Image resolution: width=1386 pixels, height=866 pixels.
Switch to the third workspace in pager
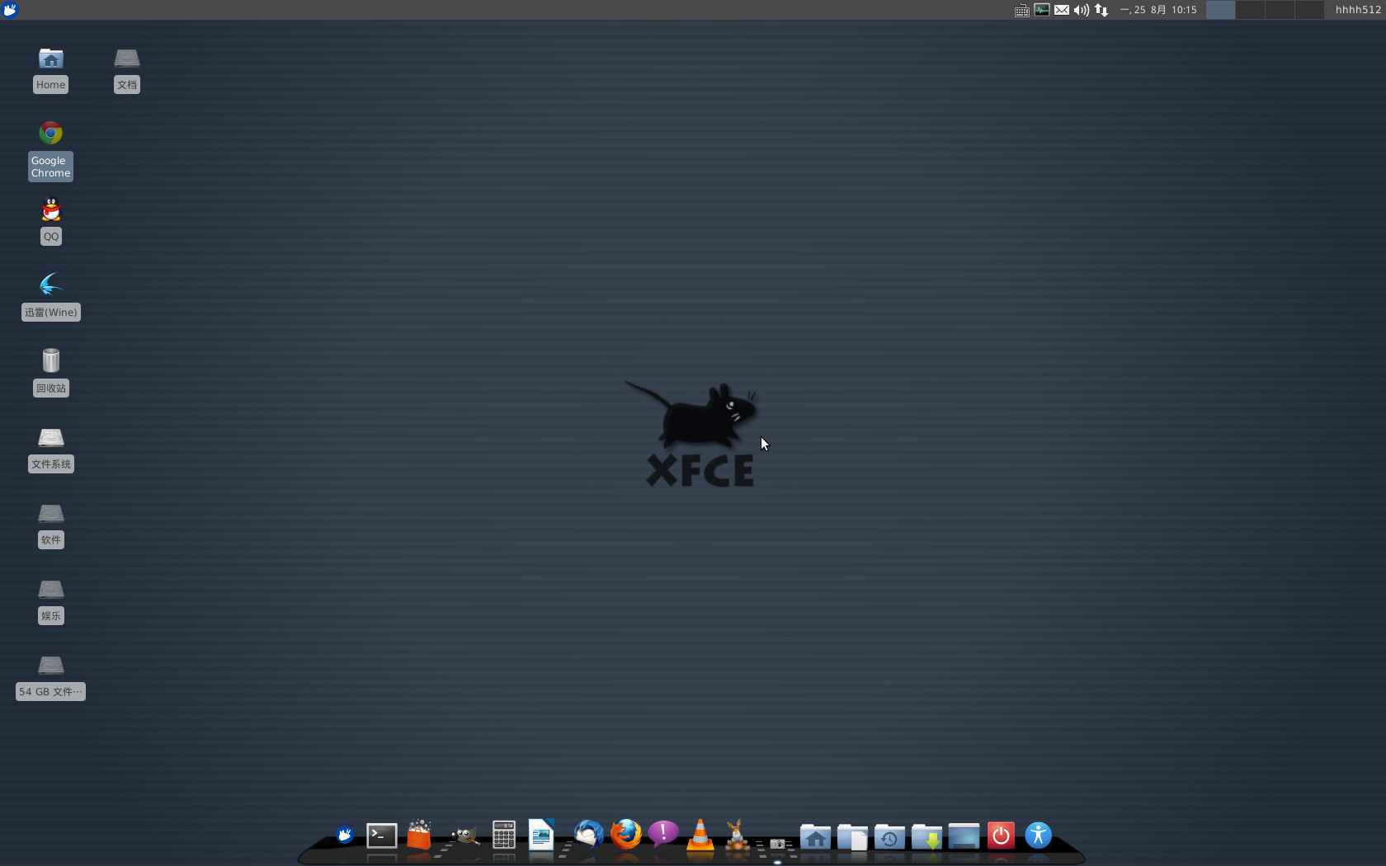click(1280, 10)
